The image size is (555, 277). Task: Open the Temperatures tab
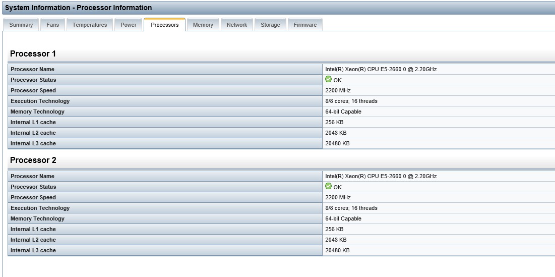(90, 25)
